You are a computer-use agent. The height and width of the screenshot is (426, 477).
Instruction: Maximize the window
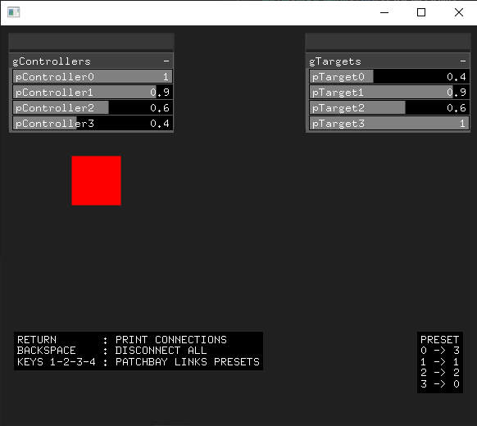click(421, 12)
